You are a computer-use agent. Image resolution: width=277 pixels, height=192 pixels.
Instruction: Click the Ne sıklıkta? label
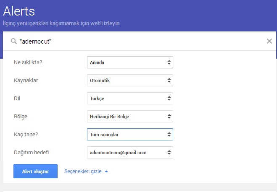pos(28,62)
